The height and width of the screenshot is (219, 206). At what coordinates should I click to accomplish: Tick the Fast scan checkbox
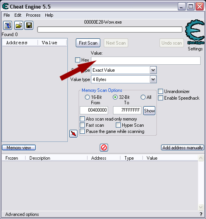tap(82, 125)
